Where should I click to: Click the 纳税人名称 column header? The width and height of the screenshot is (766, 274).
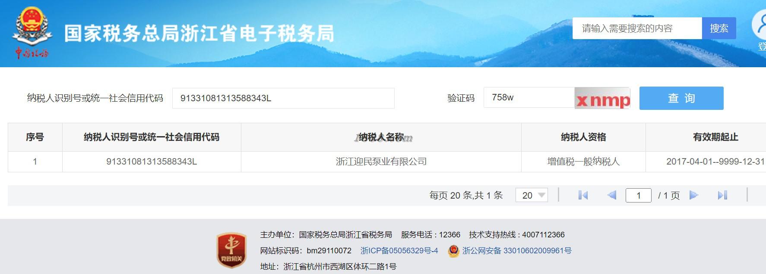point(381,137)
